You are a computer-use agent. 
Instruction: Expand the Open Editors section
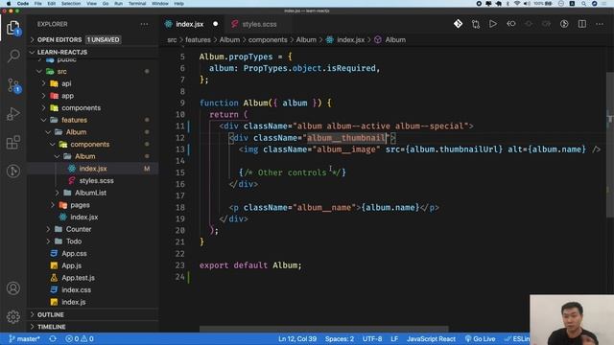tap(93, 40)
